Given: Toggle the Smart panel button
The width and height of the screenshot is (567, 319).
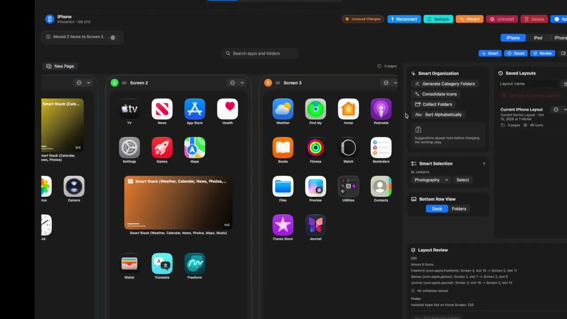Looking at the screenshot, I should pyautogui.click(x=490, y=53).
